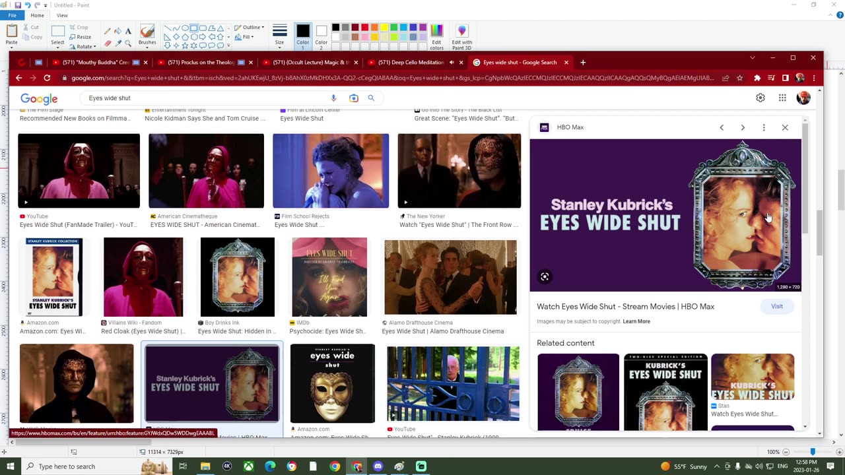This screenshot has width=845, height=475.
Task: Go back in Chrome browser
Action: pos(19,78)
